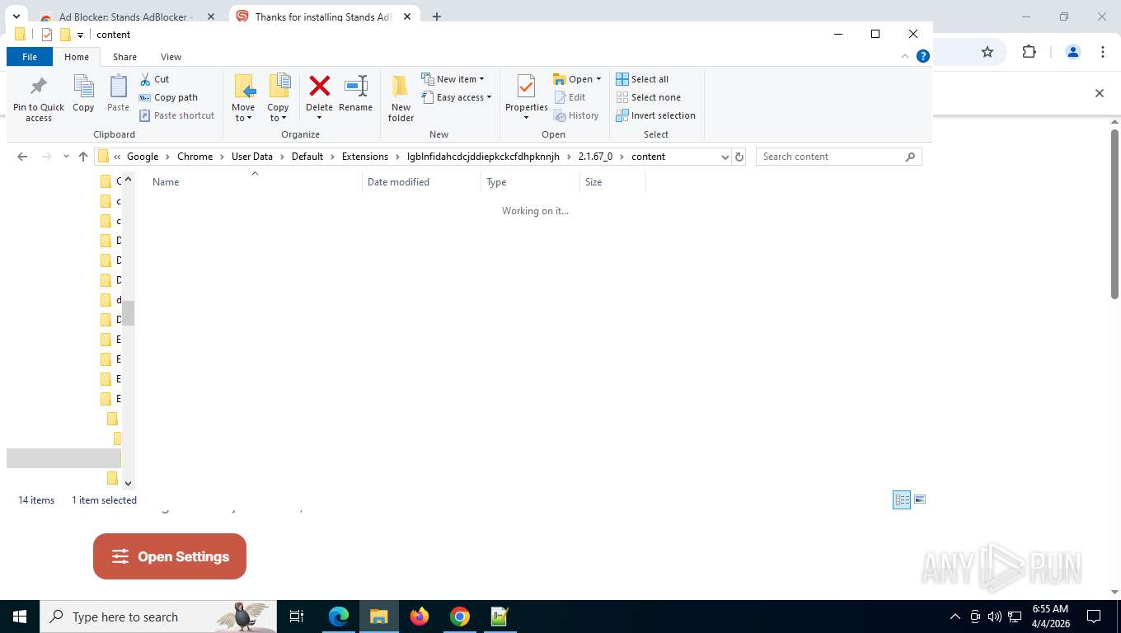Sort files by the Name column
Screen dimensions: 1121x633
pyautogui.click(x=255, y=182)
